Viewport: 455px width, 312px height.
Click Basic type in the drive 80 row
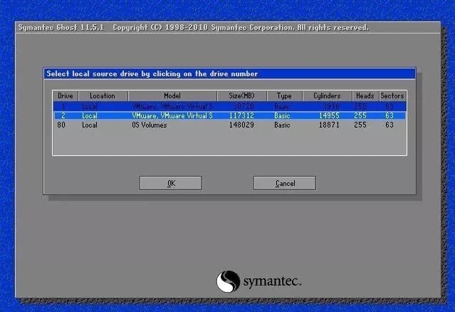282,125
